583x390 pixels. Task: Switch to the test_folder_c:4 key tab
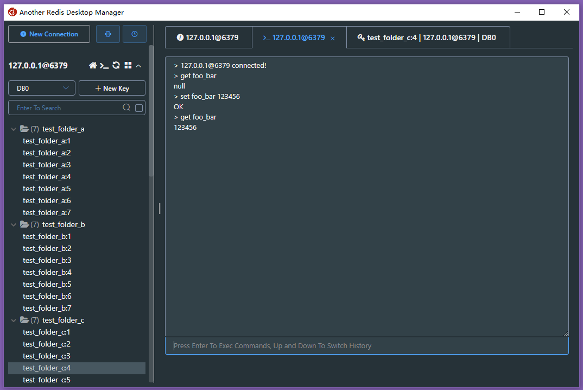(428, 37)
